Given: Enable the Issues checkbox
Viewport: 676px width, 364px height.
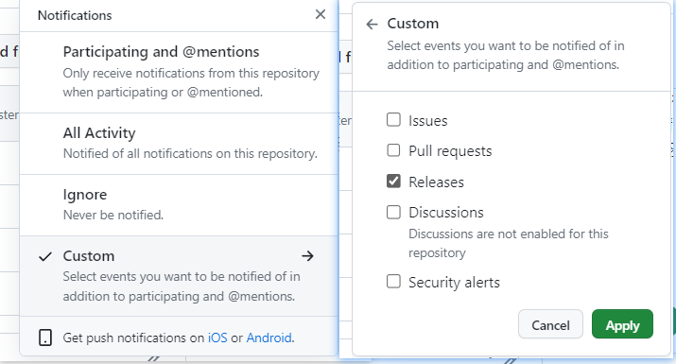Looking at the screenshot, I should click(393, 119).
